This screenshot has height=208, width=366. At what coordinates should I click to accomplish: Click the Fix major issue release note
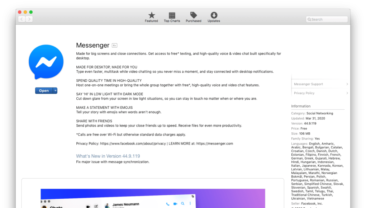point(113,162)
